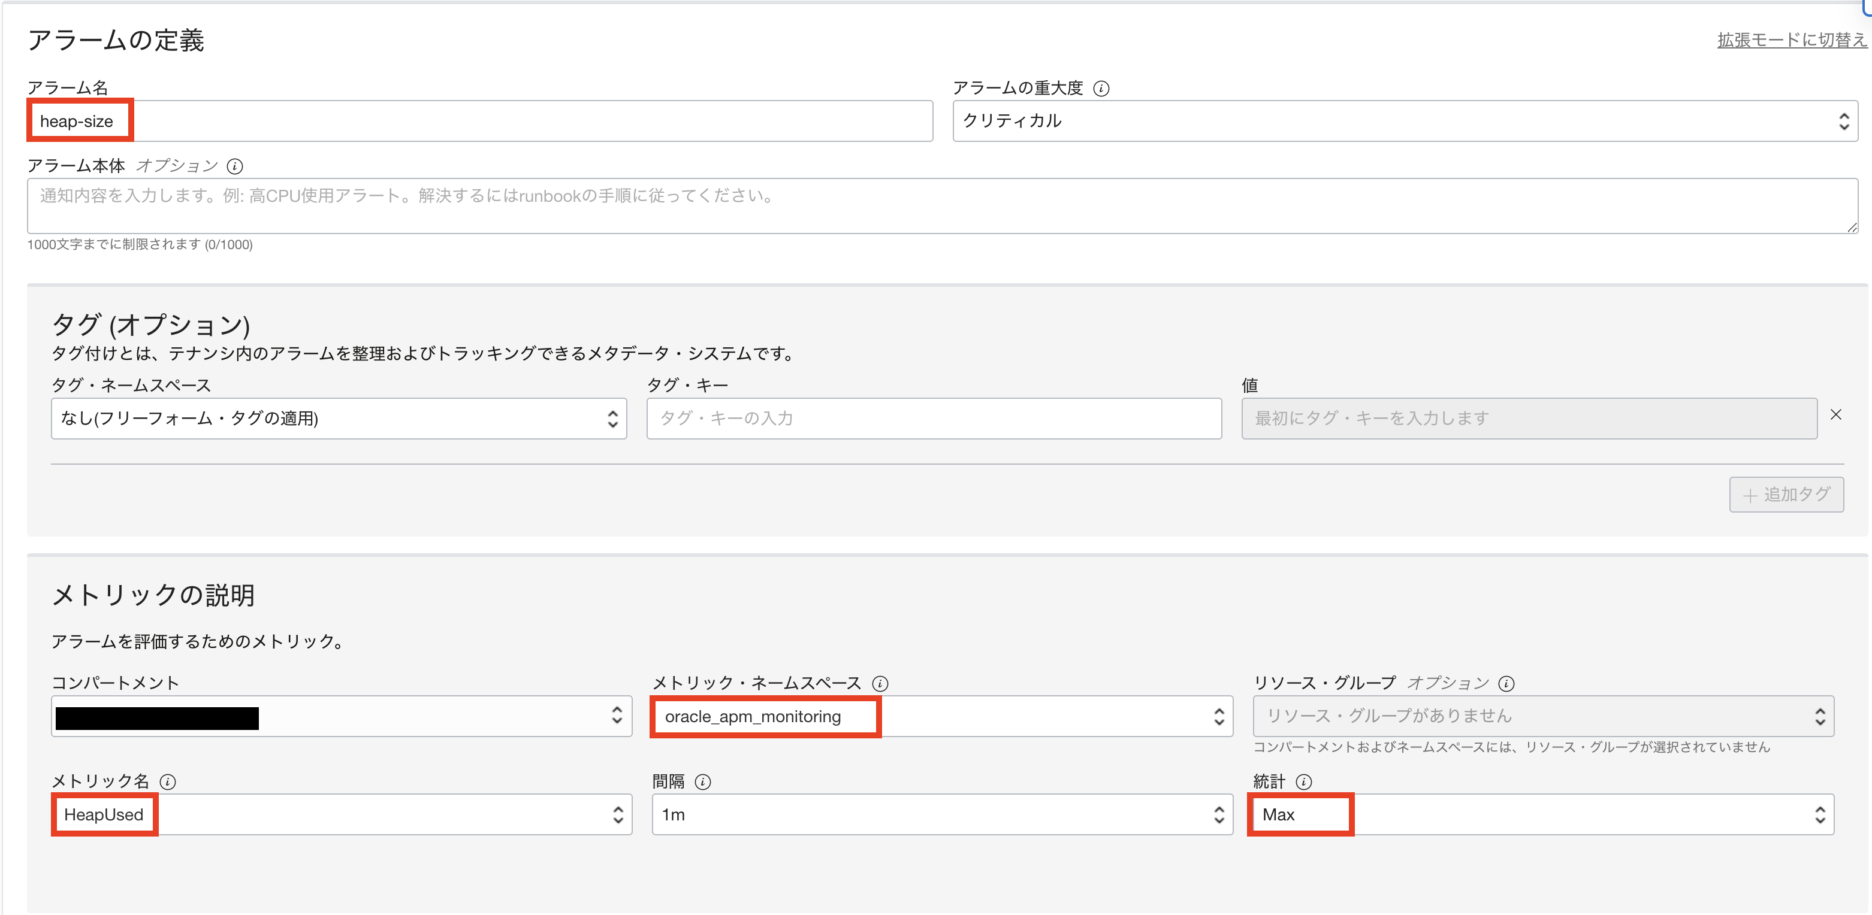
Task: Click the 追加タグ button
Action: 1786,495
